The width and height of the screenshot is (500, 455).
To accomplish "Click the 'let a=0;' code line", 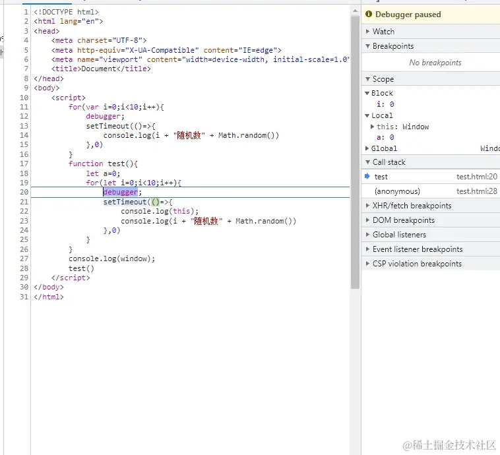I will [103, 173].
